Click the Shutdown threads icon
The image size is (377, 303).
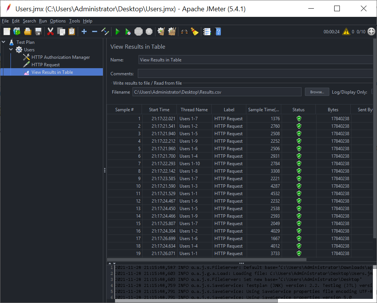tap(149, 31)
